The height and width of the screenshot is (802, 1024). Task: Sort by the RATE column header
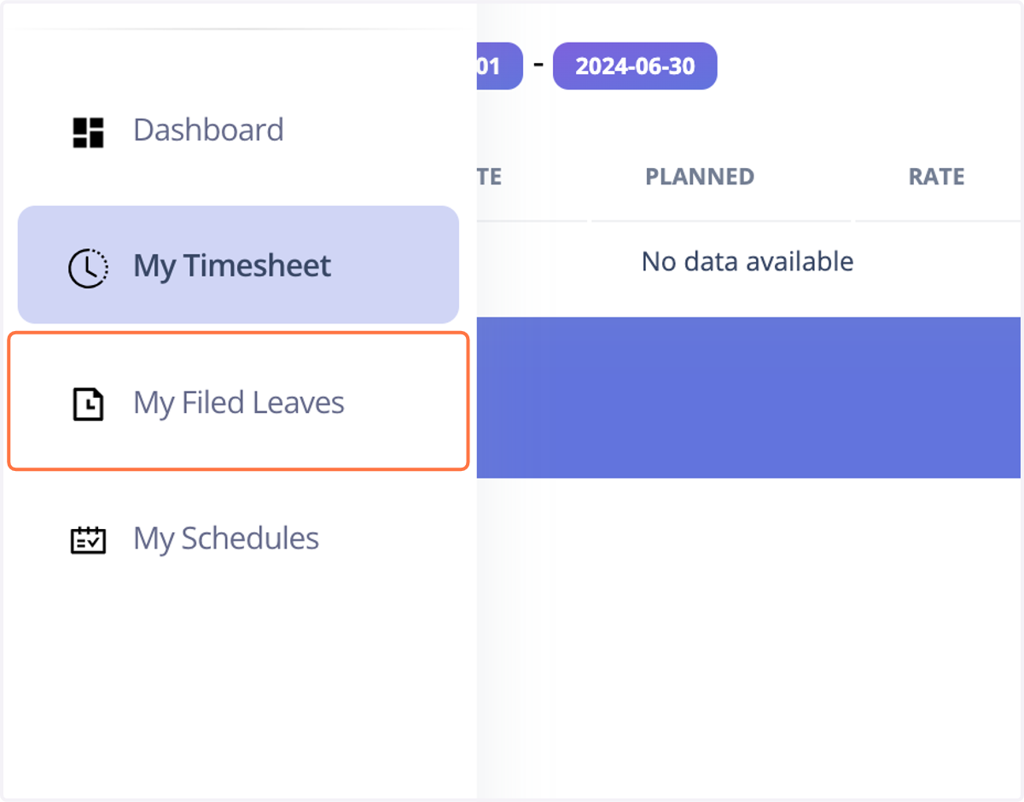coord(936,177)
